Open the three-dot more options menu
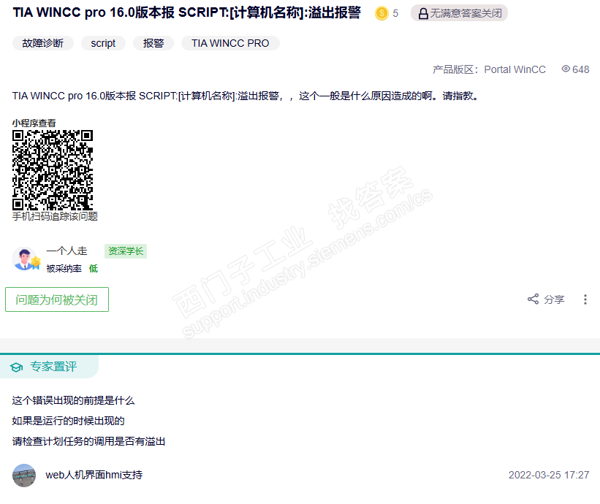600x504 pixels. 585,299
